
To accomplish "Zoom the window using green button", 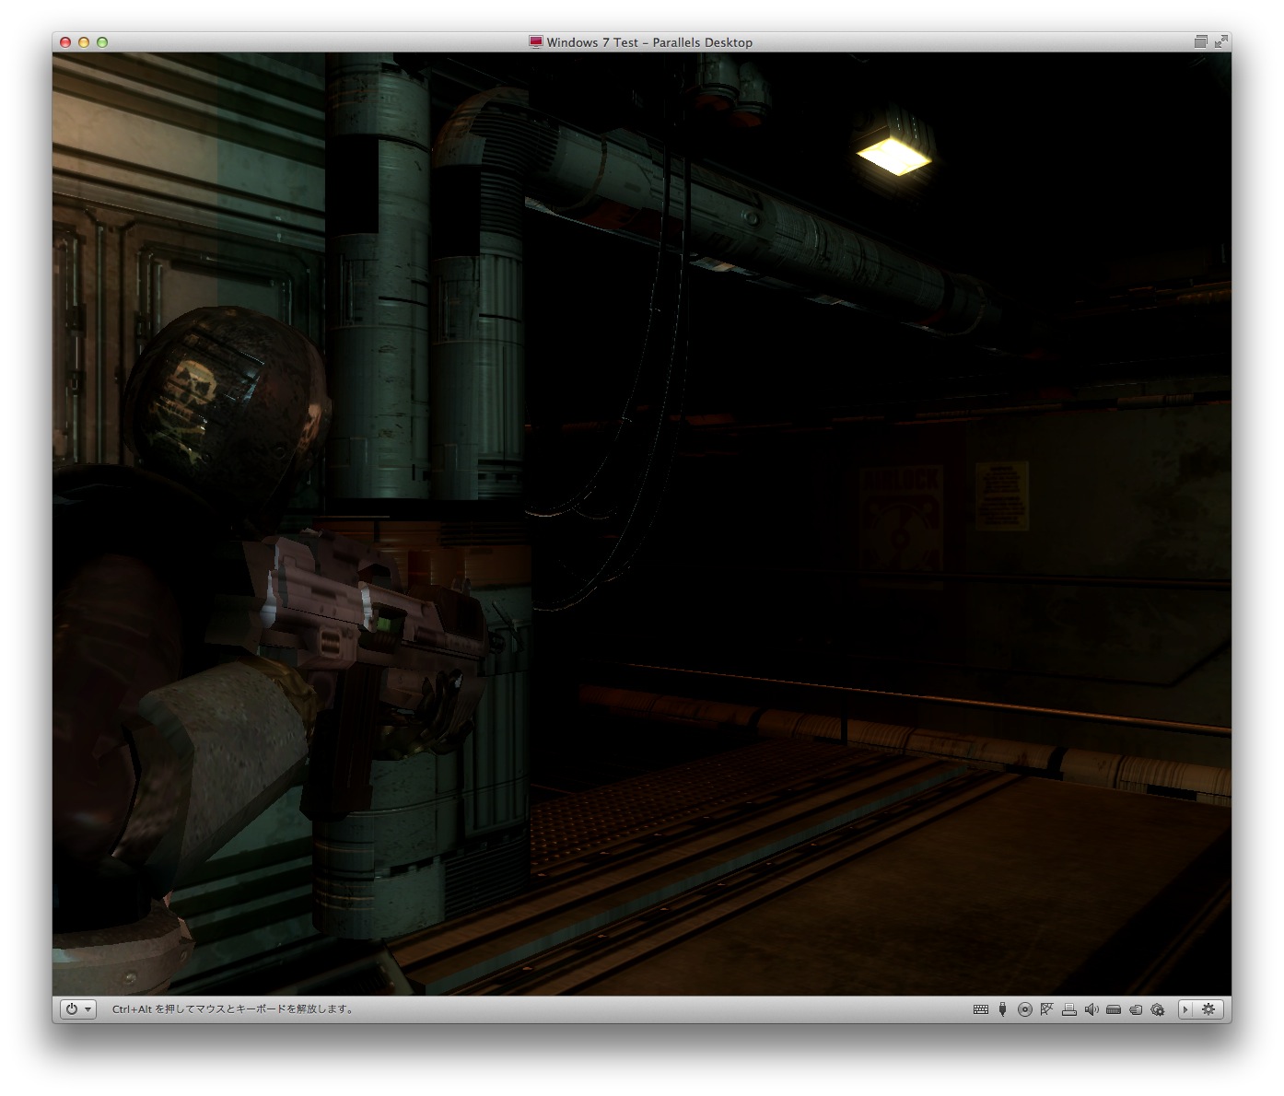I will (x=102, y=42).
